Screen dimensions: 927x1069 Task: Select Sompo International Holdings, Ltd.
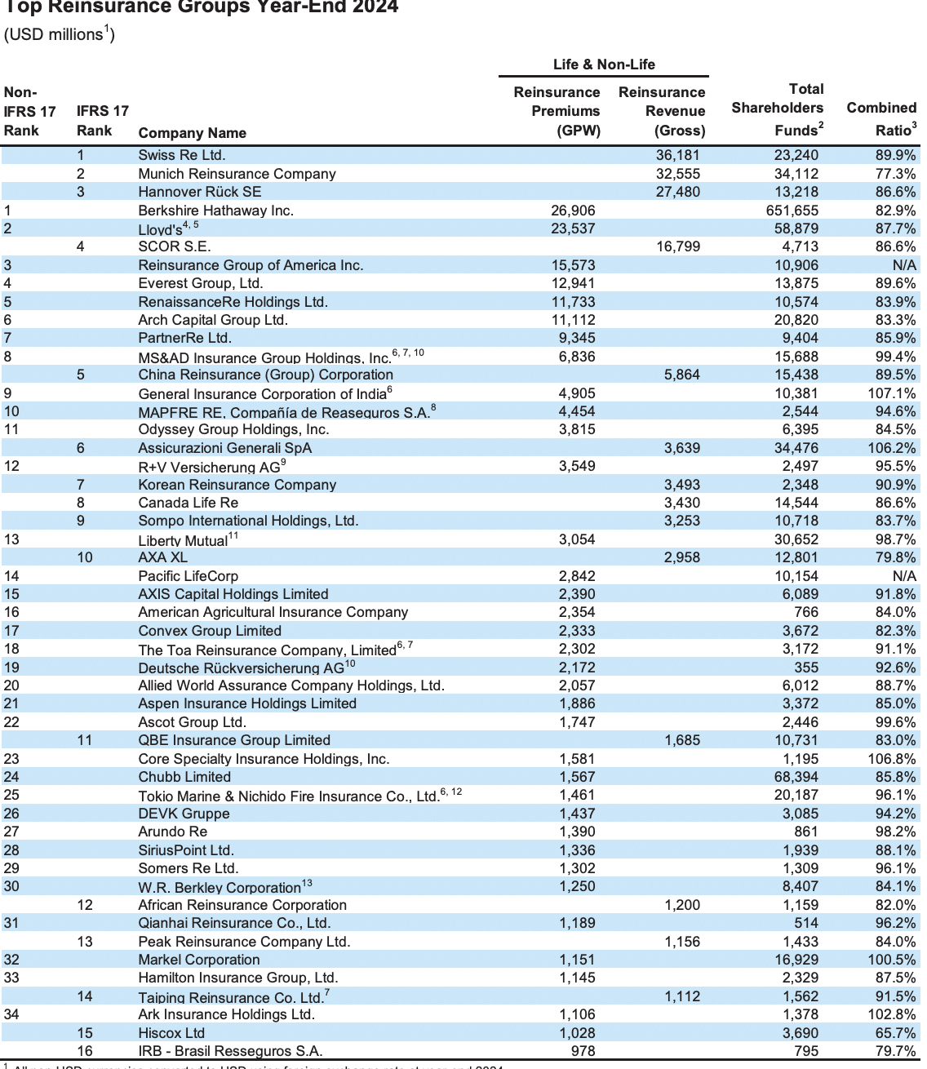point(248,521)
